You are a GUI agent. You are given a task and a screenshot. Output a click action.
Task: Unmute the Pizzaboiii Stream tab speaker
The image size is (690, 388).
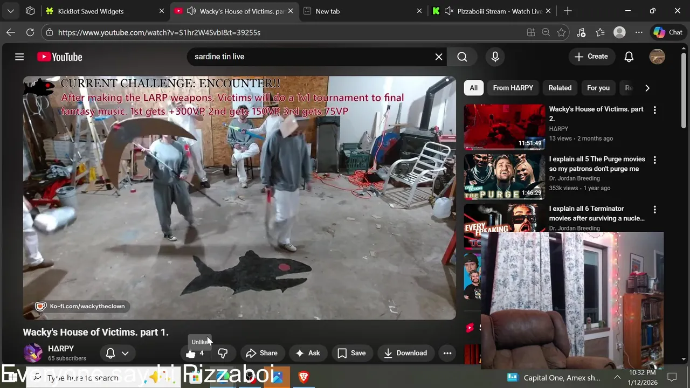[448, 11]
